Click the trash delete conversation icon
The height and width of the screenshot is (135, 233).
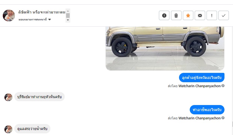click(176, 15)
